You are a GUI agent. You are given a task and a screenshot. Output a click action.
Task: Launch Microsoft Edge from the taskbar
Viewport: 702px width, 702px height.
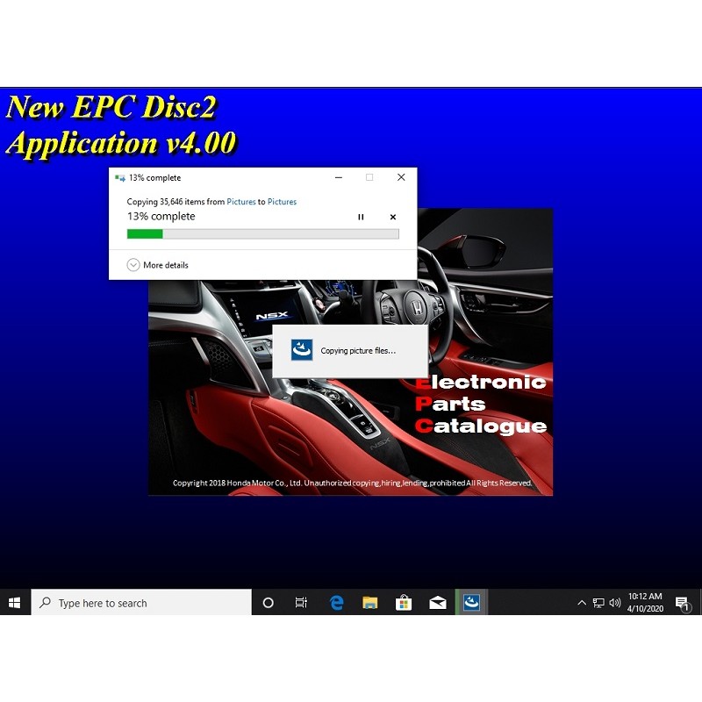(336, 603)
